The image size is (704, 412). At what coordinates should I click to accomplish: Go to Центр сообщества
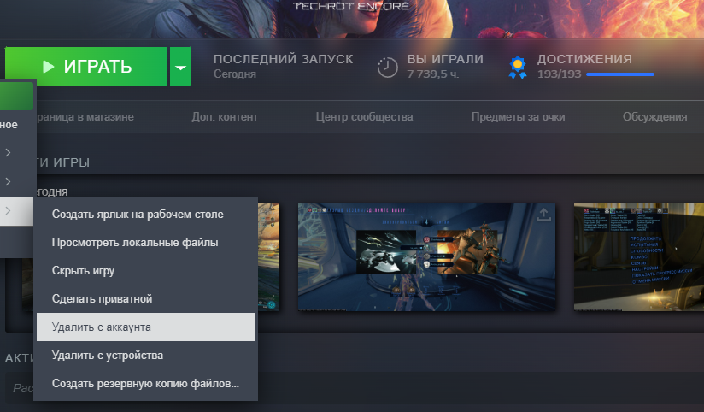tap(364, 117)
